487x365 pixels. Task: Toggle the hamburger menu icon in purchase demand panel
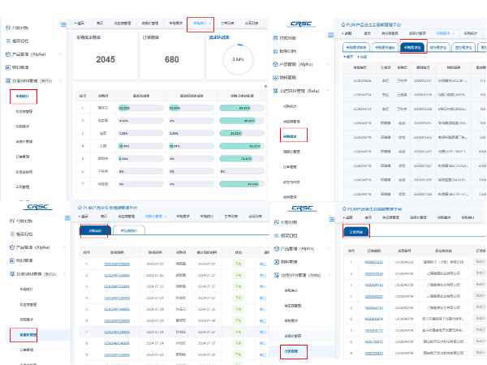331,35
